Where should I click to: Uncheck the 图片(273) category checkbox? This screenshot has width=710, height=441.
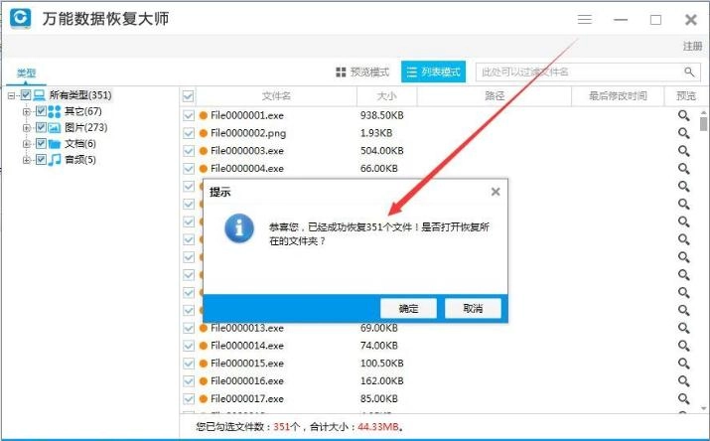pyautogui.click(x=41, y=128)
